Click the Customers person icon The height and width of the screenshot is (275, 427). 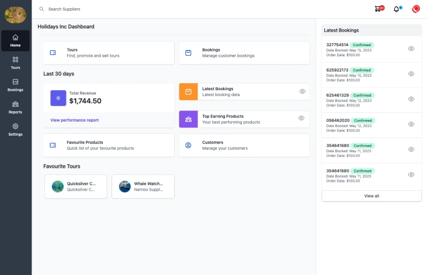pos(188,145)
